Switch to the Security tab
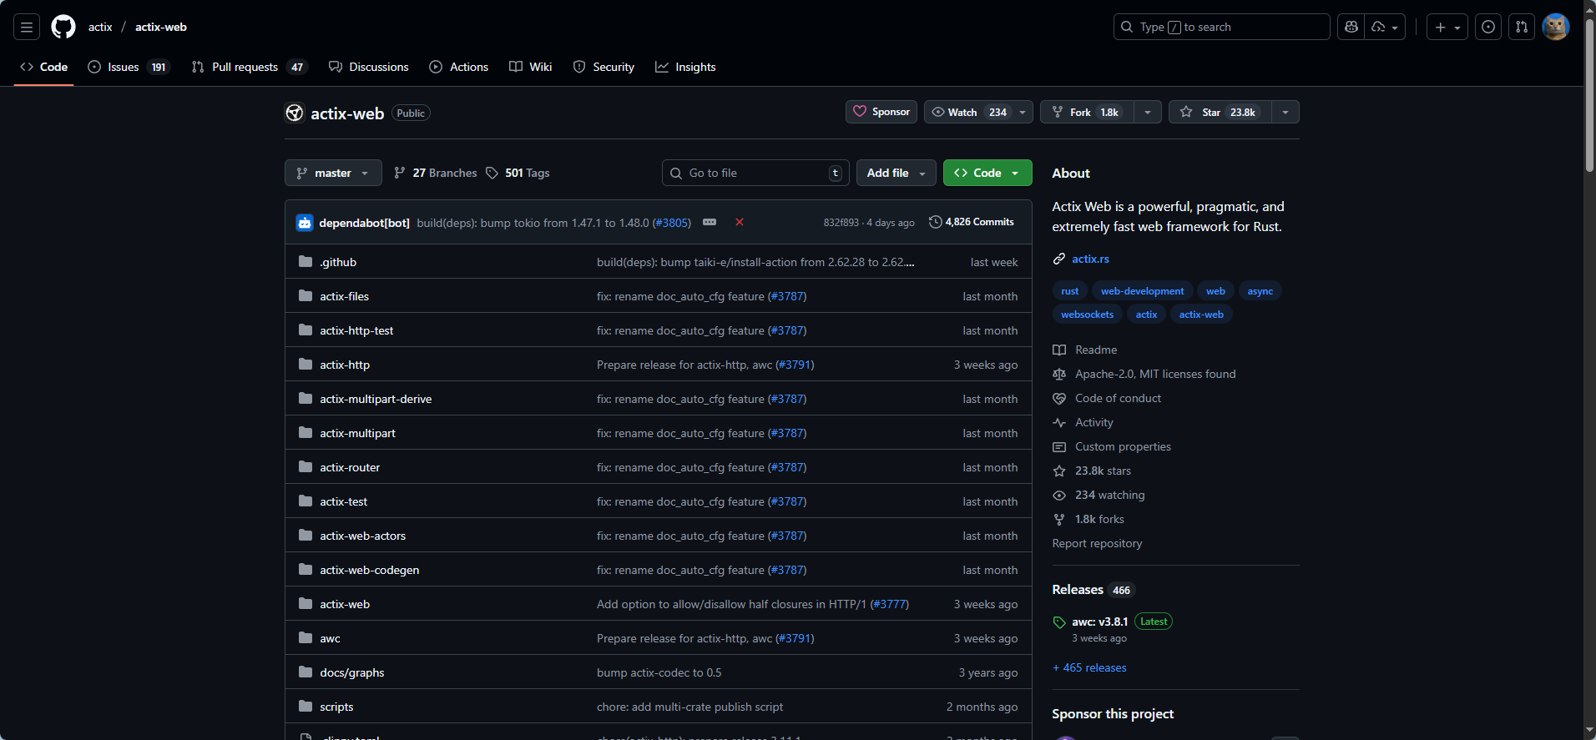This screenshot has width=1596, height=740. click(604, 67)
